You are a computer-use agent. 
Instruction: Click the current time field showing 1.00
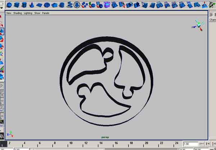tap(190, 144)
